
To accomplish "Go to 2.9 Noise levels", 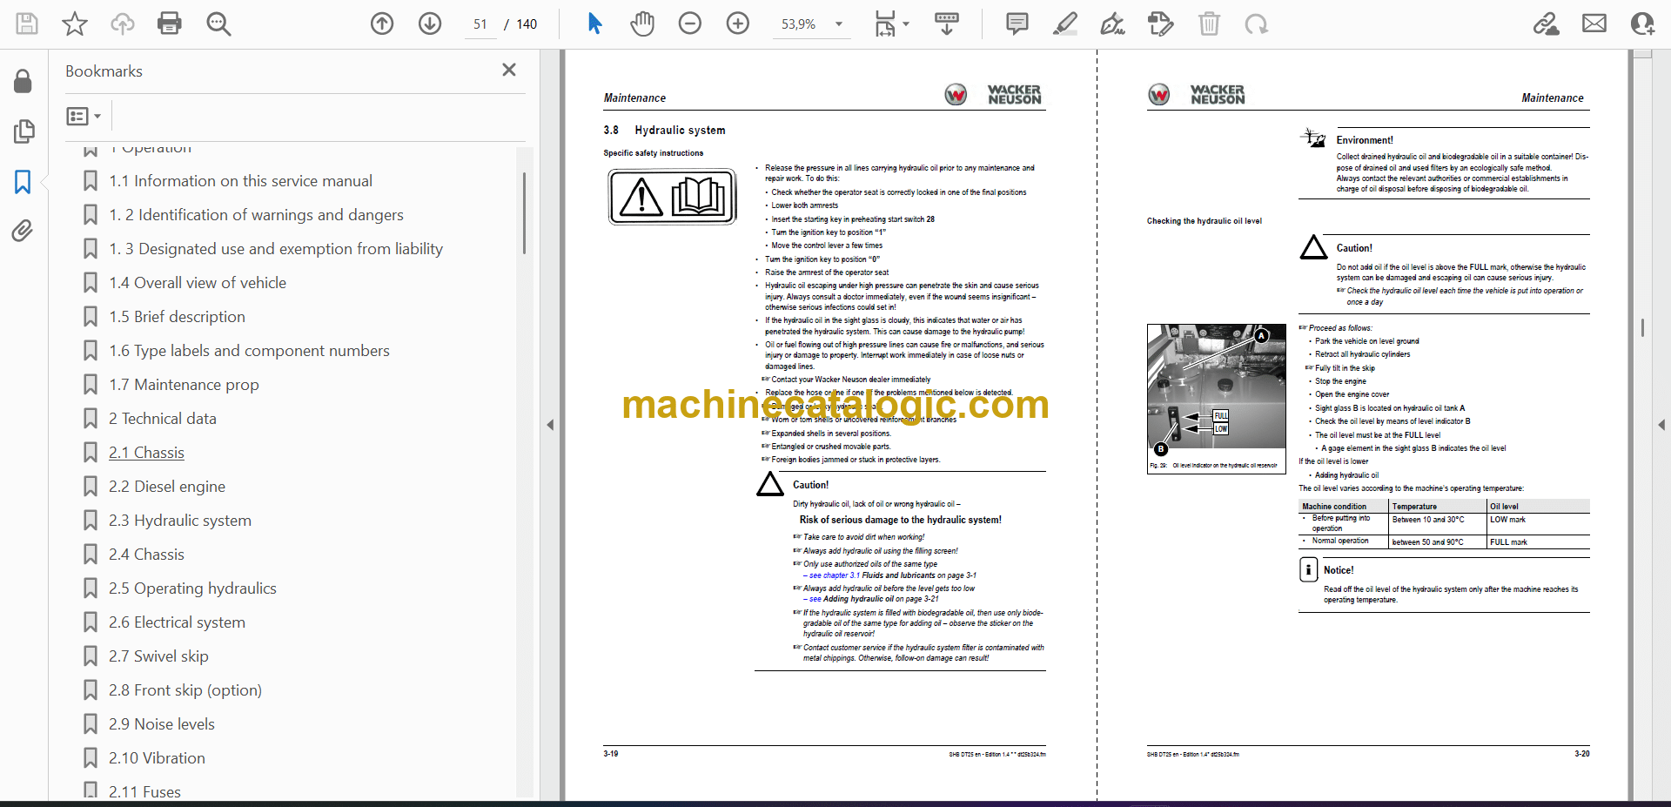I will [161, 724].
